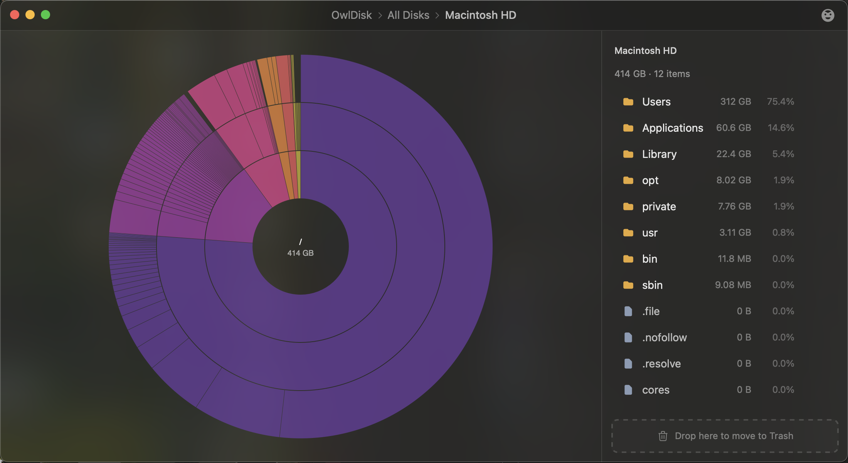Click the cores document icon

pyautogui.click(x=628, y=390)
